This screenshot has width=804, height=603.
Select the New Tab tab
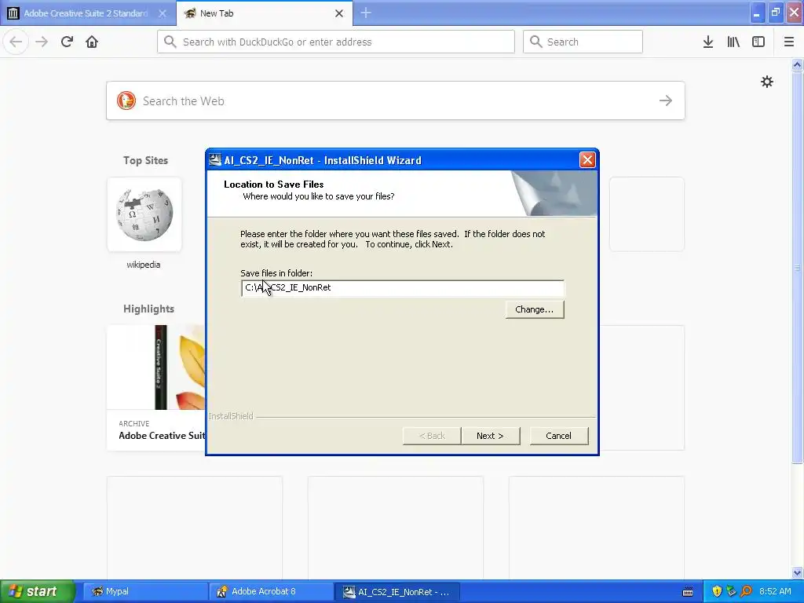point(264,13)
